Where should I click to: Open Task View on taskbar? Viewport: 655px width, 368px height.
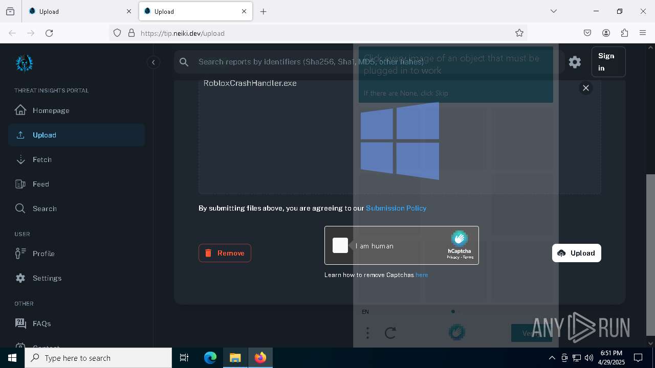(184, 358)
